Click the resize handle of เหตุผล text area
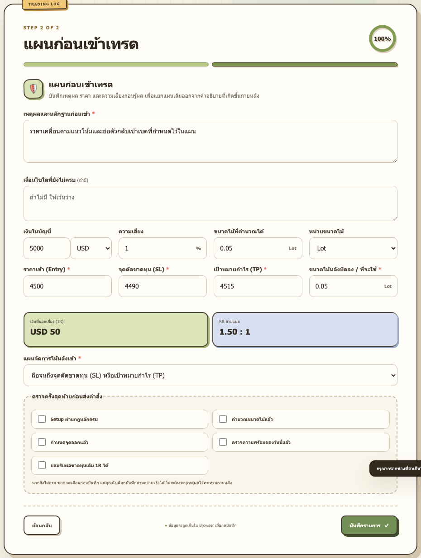This screenshot has height=558, width=421. click(394, 160)
